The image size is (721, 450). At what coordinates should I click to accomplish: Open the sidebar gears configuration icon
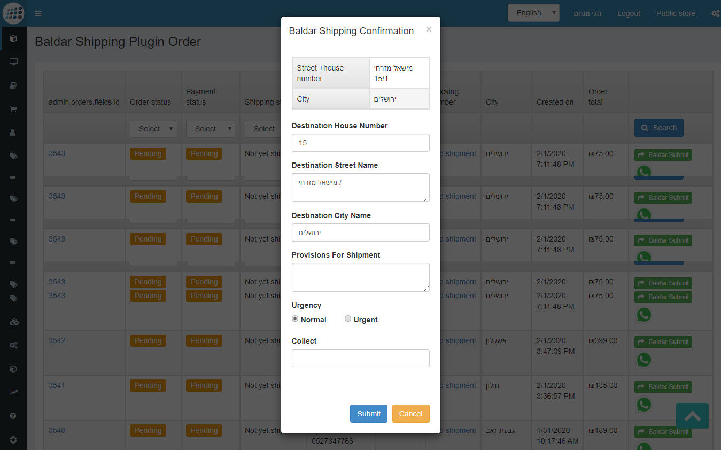click(13, 345)
